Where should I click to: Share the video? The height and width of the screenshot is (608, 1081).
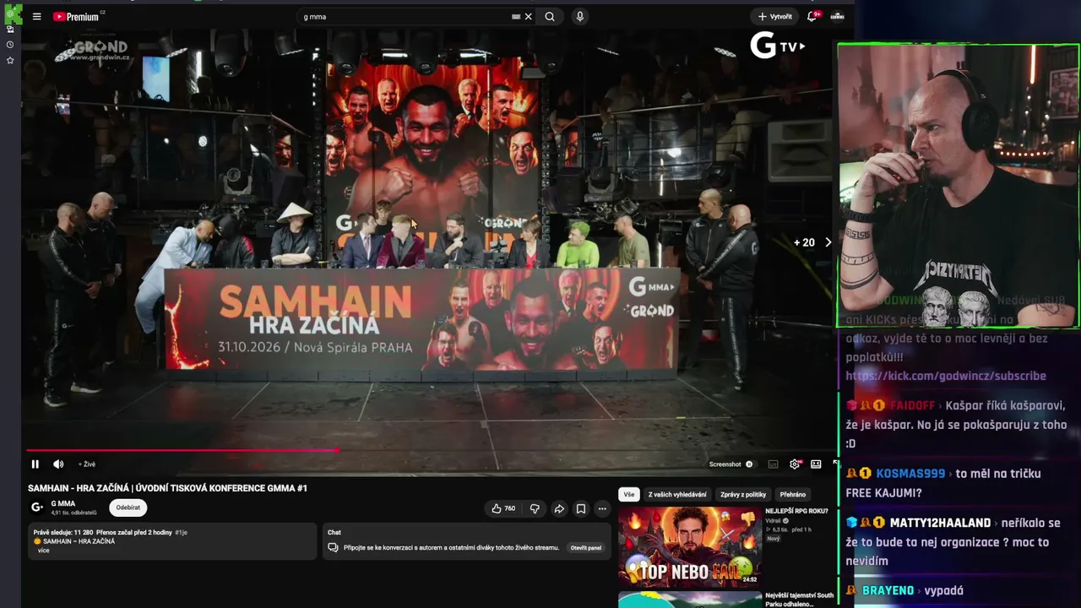tap(559, 508)
